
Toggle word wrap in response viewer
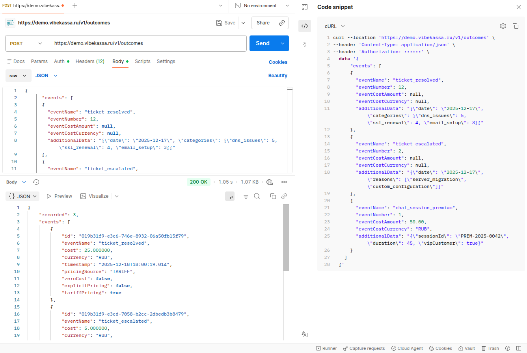[230, 196]
